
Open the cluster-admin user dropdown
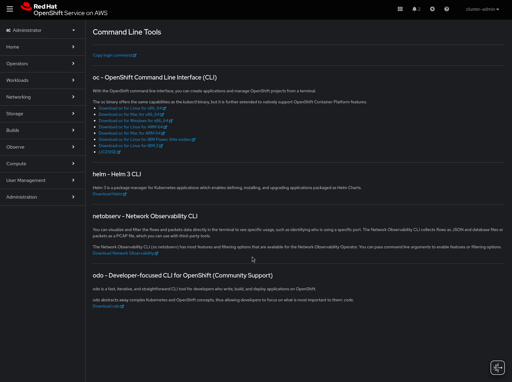click(482, 9)
